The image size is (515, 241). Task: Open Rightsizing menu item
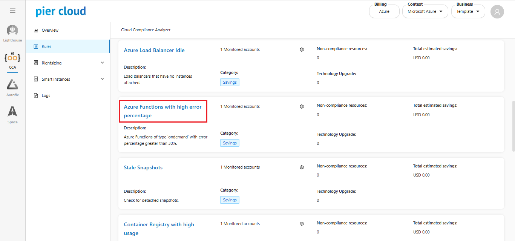(x=68, y=63)
